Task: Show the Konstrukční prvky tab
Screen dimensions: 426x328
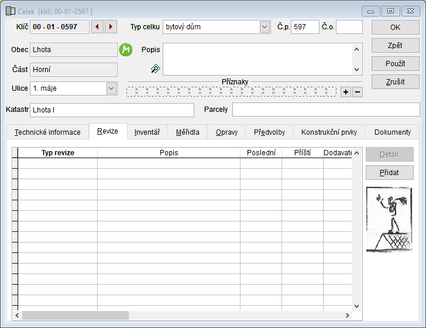Action: (x=329, y=132)
